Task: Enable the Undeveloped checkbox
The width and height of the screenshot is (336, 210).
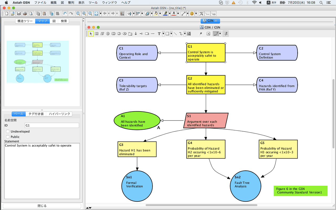Action: pos(8,131)
